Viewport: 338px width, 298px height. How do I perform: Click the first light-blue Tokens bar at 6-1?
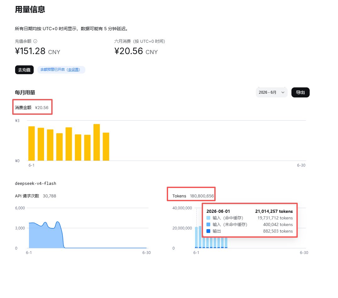[x=196, y=237]
